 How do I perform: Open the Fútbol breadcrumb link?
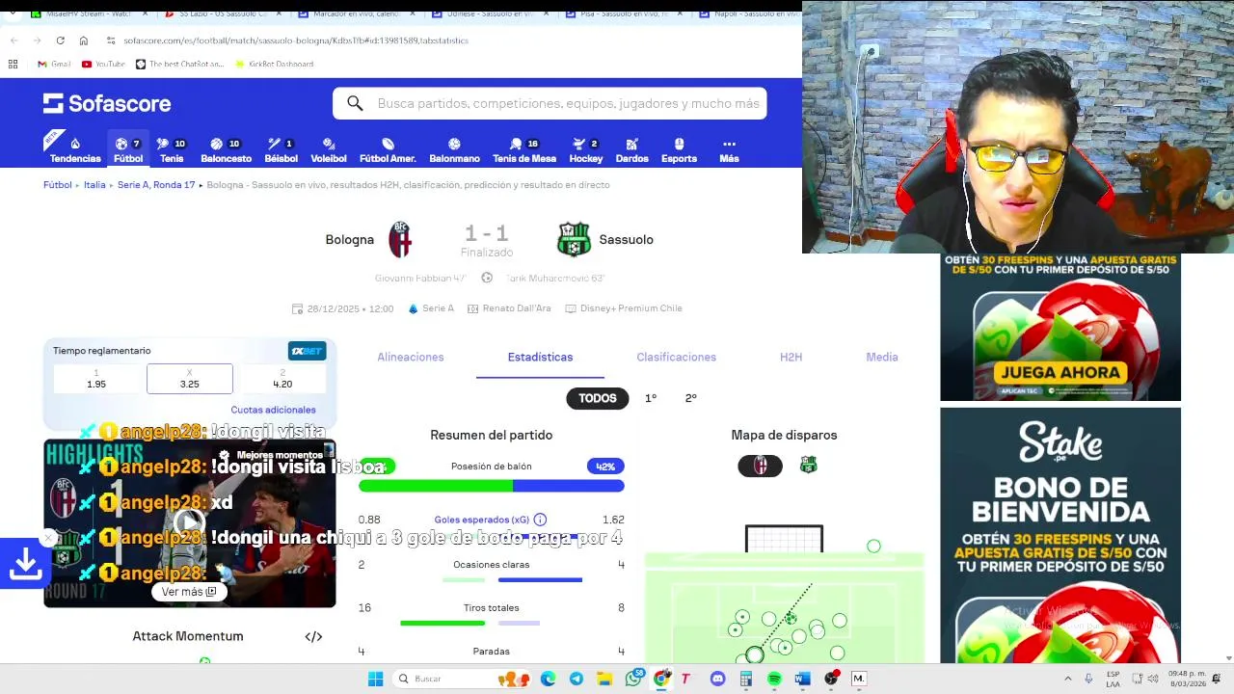57,184
